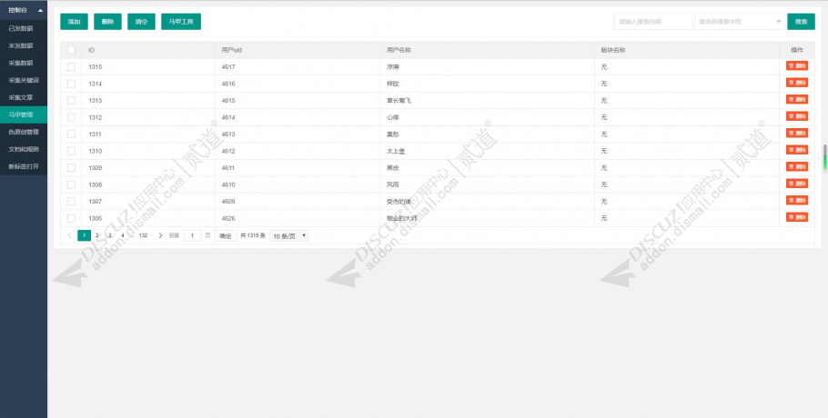The width and height of the screenshot is (828, 418).
Task: Toggle the select-all checkbox in table header
Action: (71, 50)
